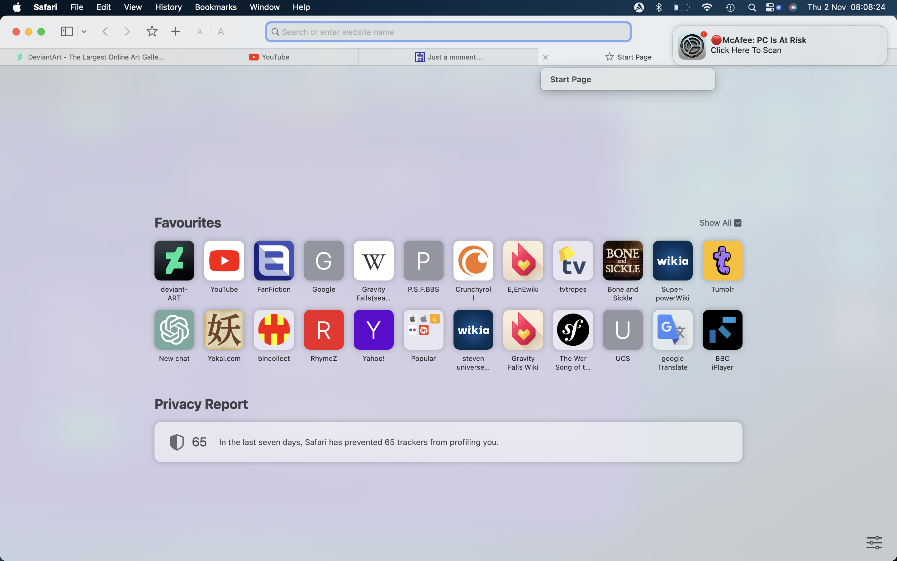Click the bookmark star toolbar icon

(x=152, y=31)
